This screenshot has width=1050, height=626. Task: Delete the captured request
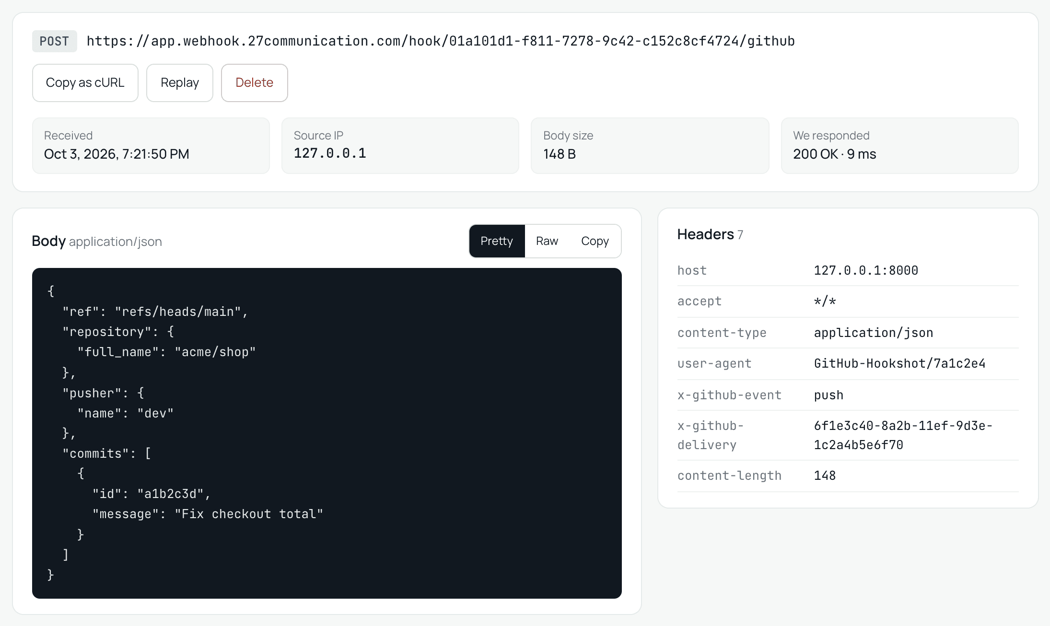(255, 83)
